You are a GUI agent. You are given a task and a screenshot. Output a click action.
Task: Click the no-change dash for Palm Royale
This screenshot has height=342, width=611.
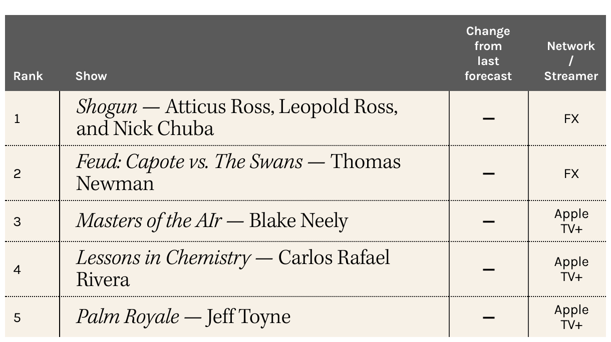[489, 317]
